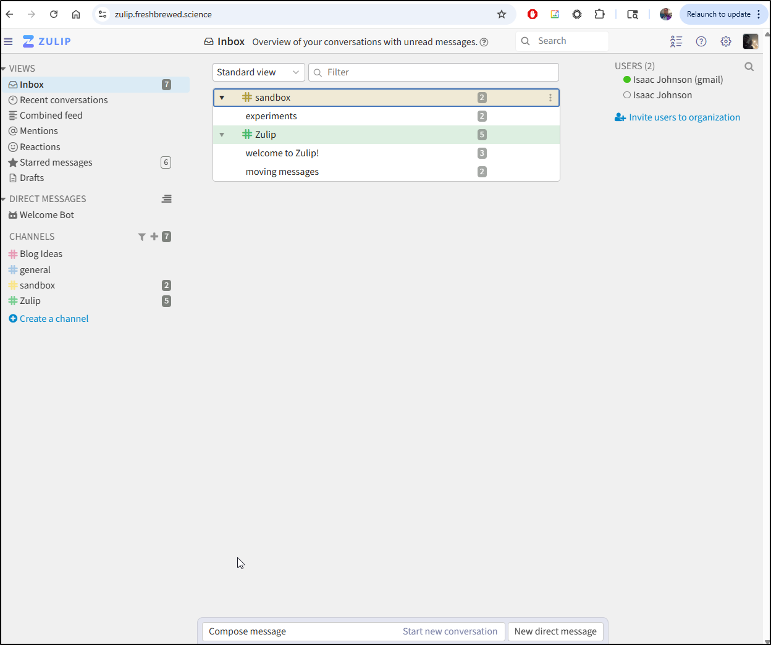Open the help menu question mark icon
The height and width of the screenshot is (645, 771).
click(x=701, y=41)
